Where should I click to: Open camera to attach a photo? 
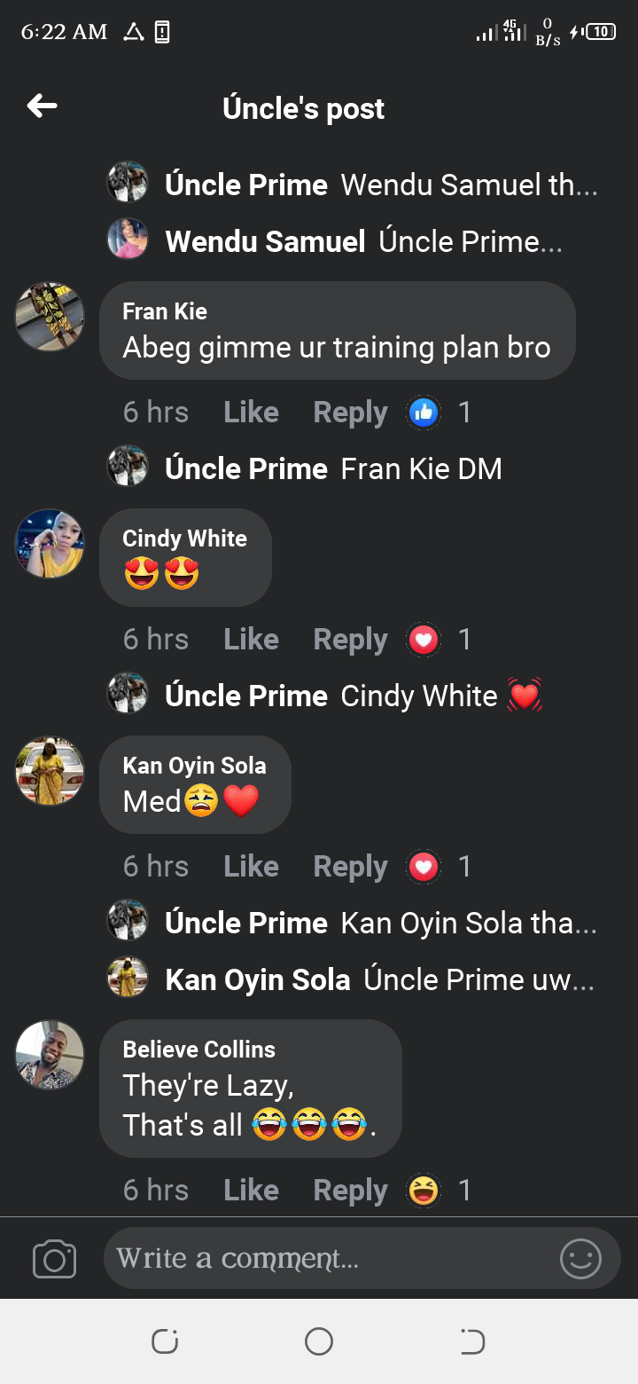54,1259
